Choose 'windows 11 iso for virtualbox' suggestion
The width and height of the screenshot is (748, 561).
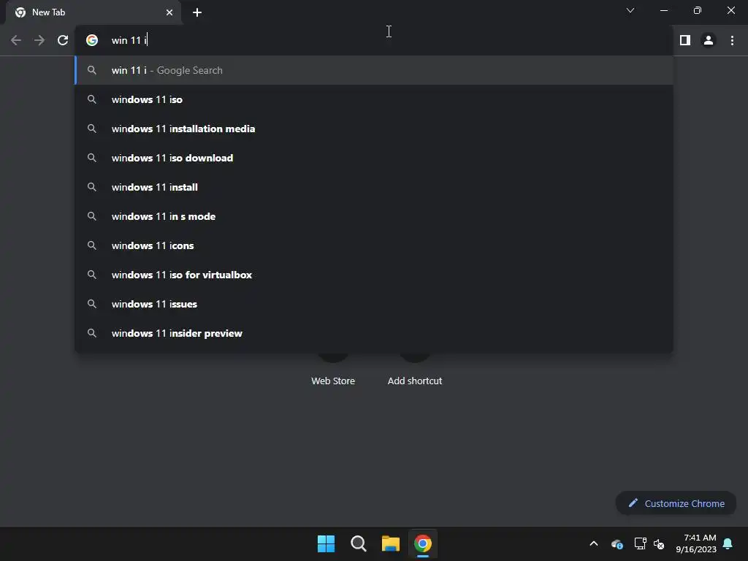point(374,275)
